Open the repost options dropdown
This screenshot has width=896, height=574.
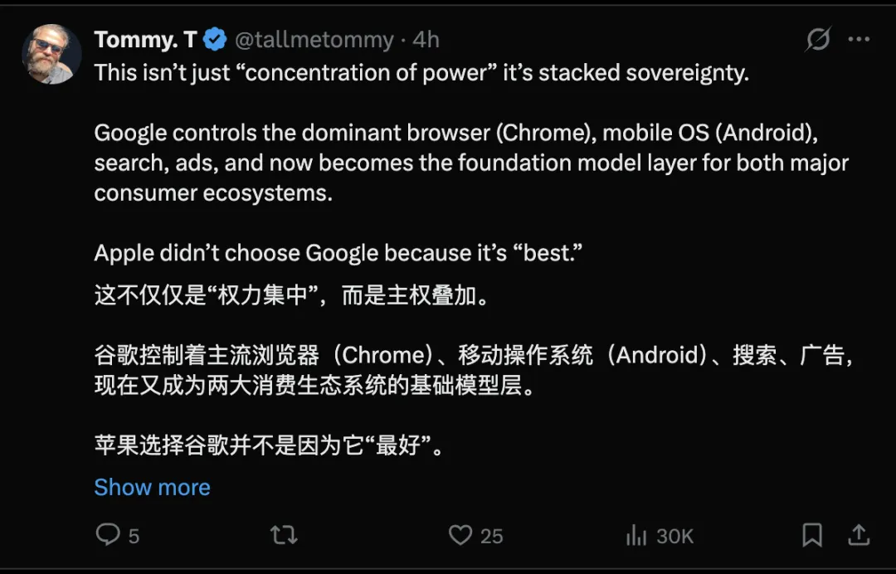(x=284, y=536)
